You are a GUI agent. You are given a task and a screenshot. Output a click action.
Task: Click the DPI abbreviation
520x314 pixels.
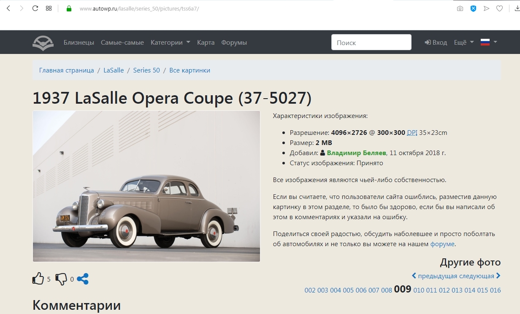[412, 133]
